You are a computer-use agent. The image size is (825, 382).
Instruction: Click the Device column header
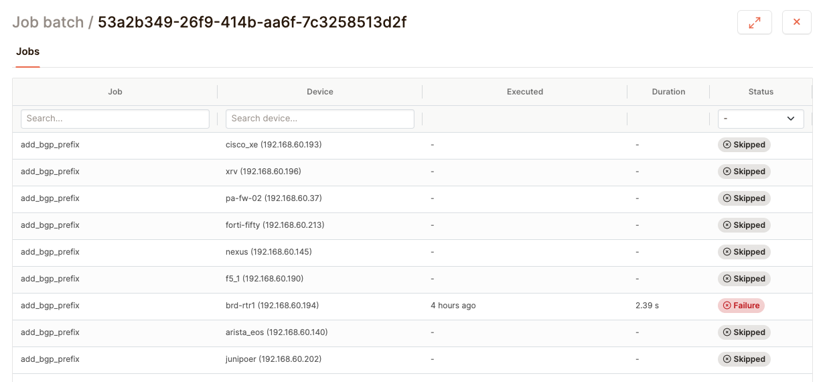pos(320,92)
